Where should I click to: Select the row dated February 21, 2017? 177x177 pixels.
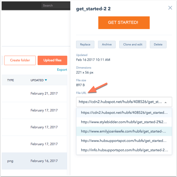(x=34, y=93)
